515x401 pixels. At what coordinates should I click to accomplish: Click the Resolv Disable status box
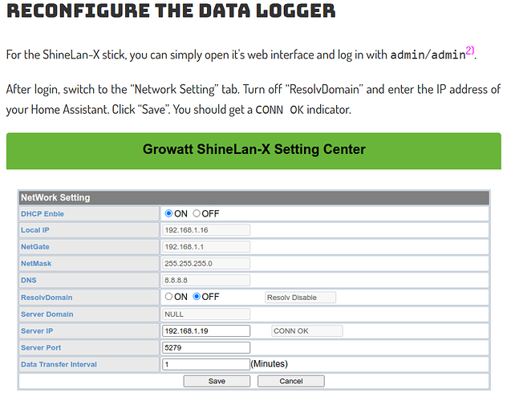point(300,298)
